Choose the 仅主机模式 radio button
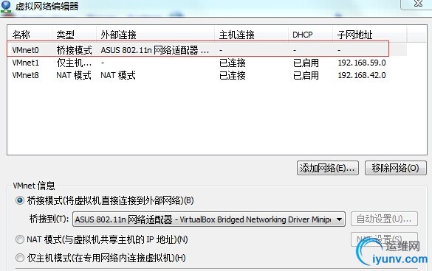The height and width of the screenshot is (271, 432). [20, 258]
